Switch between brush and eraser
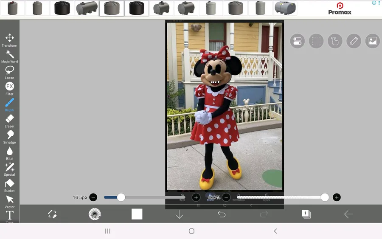The image size is (382, 239). click(x=52, y=214)
